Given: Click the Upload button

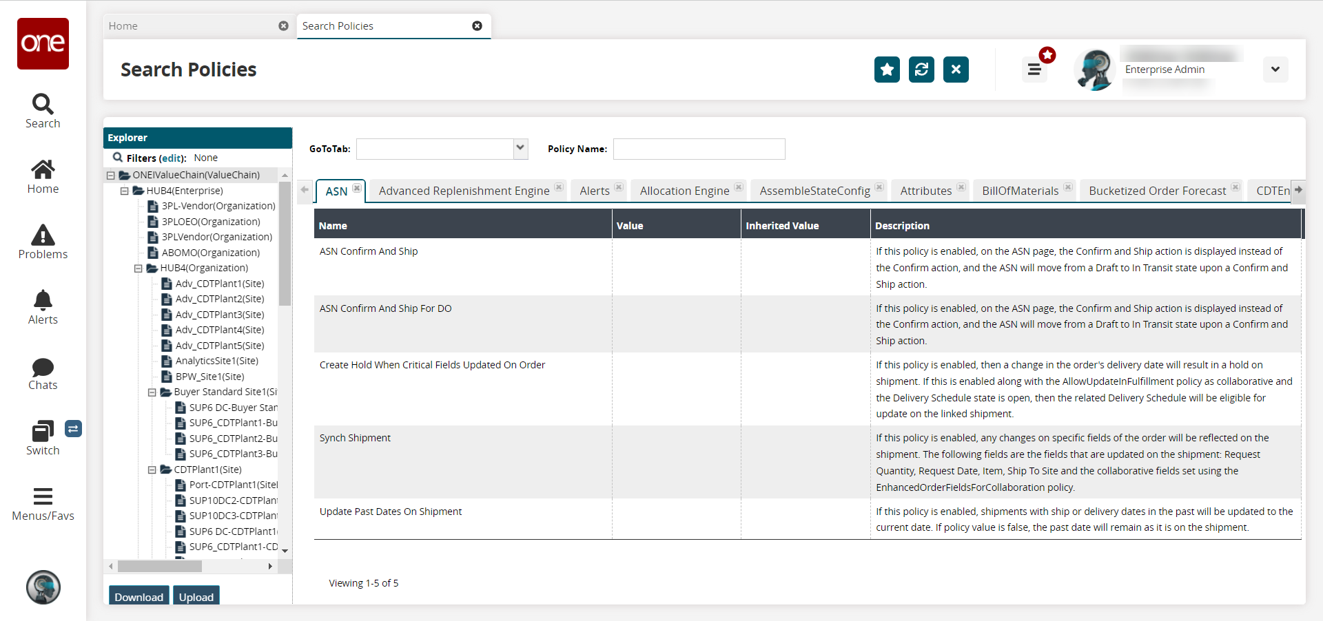Looking at the screenshot, I should coord(196,596).
